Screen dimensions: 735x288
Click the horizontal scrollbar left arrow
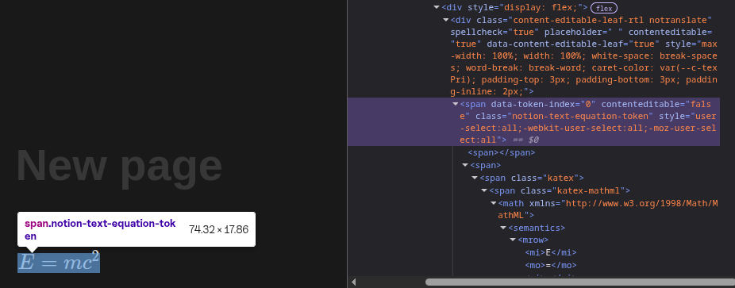(354, 282)
